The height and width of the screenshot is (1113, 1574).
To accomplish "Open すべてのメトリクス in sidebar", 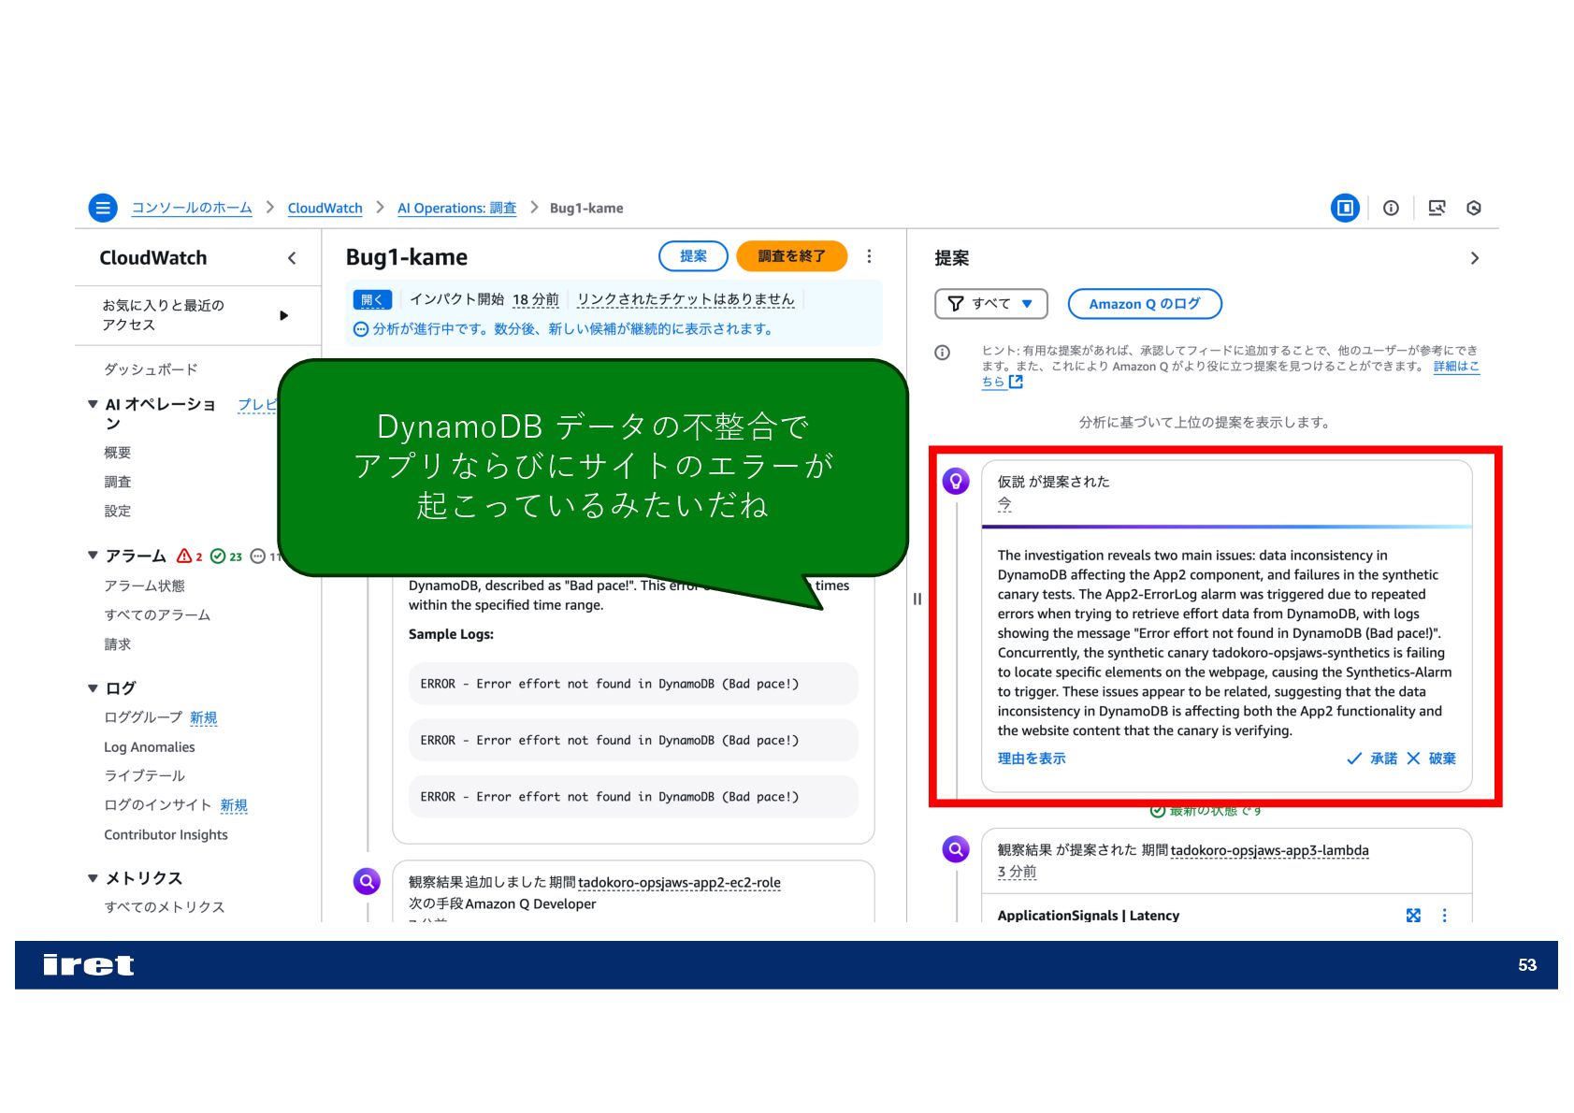I will (164, 907).
